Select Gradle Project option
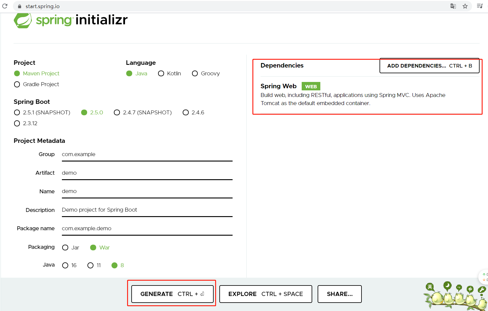 point(36,84)
